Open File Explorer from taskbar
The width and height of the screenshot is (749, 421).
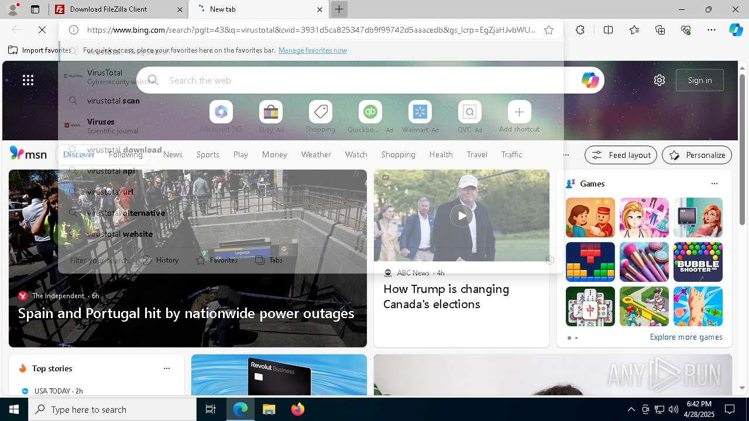tap(269, 409)
